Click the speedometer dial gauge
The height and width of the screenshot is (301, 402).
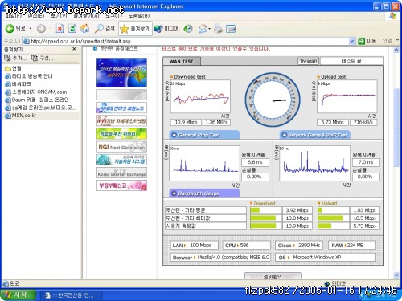[x=273, y=100]
